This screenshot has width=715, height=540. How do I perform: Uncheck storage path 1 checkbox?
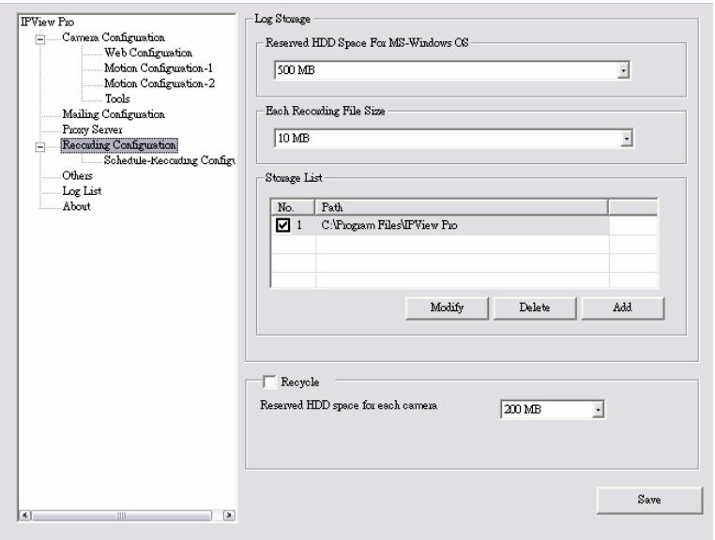(x=282, y=225)
